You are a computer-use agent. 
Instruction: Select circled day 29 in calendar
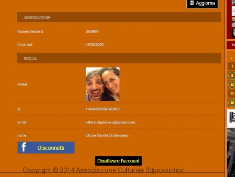(x=232, y=103)
